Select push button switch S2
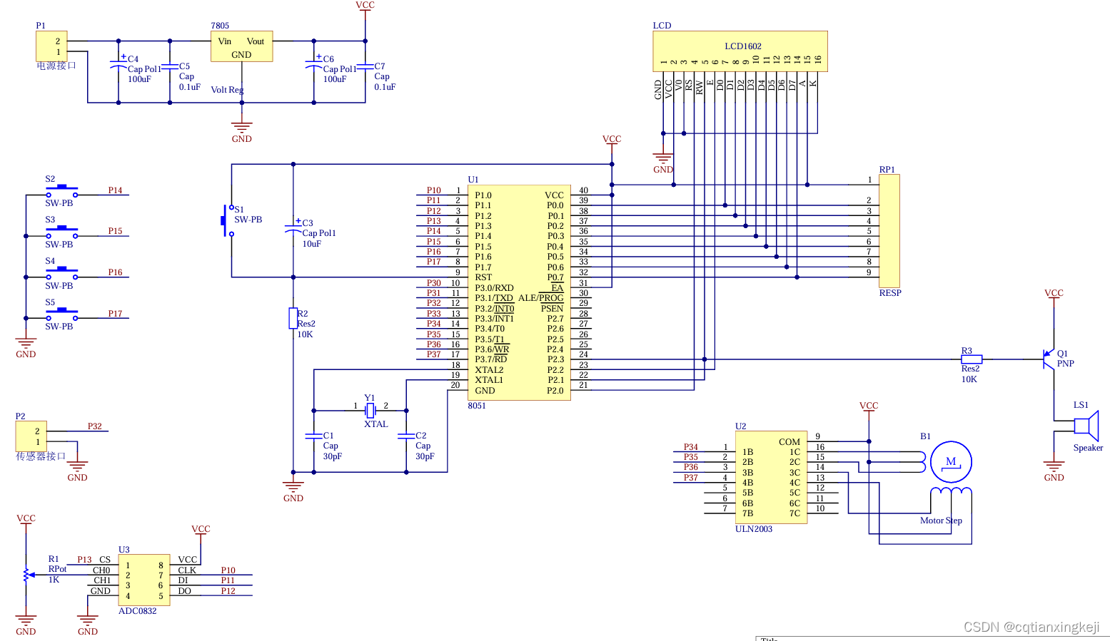Viewport: 1110px width, 641px height. [62, 190]
